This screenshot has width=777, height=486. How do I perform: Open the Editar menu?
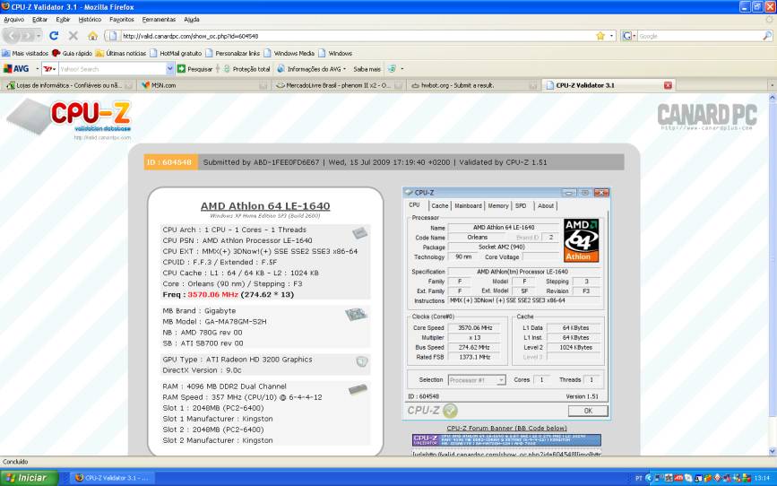(39, 20)
